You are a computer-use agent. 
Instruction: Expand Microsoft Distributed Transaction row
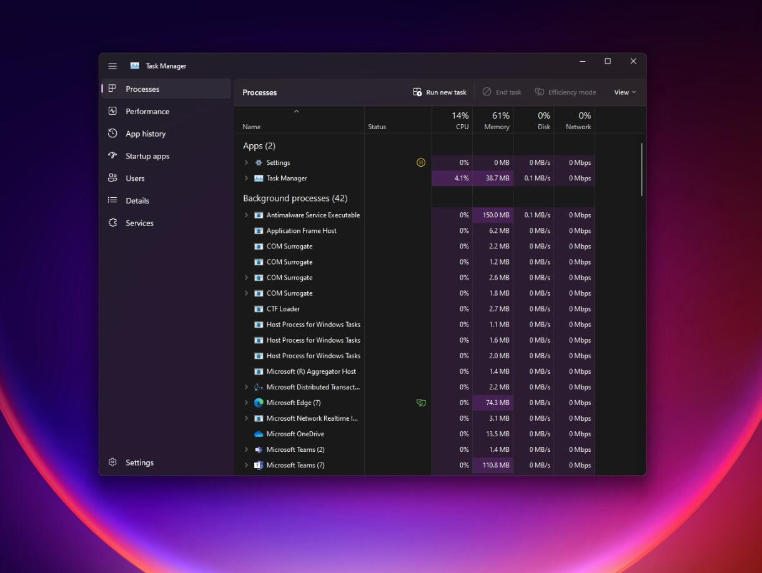click(246, 387)
